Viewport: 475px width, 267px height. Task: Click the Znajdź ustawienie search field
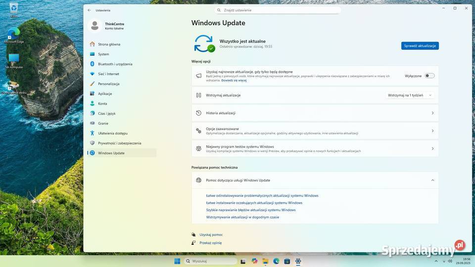278,10
